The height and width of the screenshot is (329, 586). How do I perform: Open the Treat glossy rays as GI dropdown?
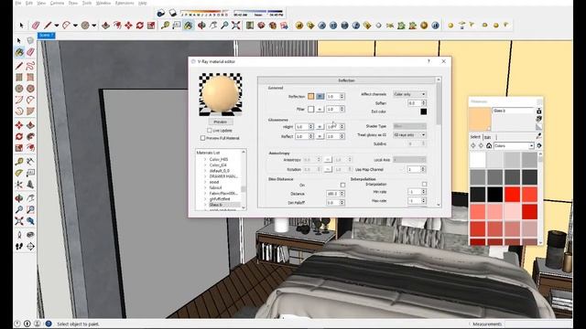click(x=409, y=135)
